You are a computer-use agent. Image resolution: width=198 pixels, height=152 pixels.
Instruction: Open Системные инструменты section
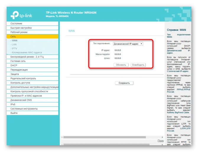33,109
